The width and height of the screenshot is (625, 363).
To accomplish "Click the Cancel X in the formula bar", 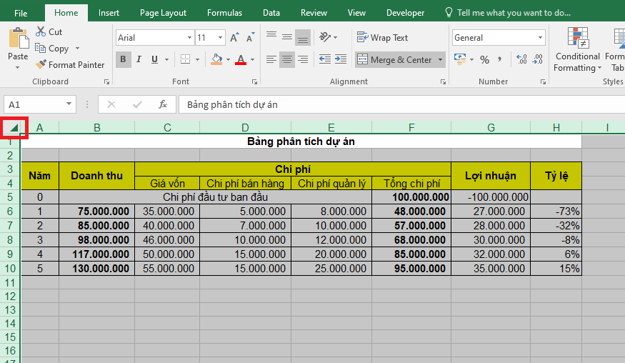I will (x=111, y=104).
